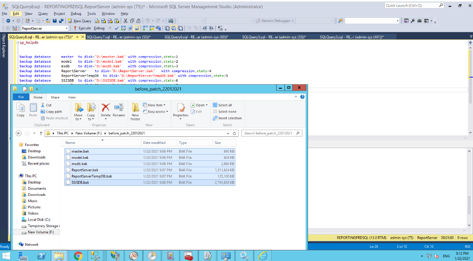Click Select none in Explorer ribbon
Image resolution: width=473 pixels, height=261 pixels.
pyautogui.click(x=225, y=112)
